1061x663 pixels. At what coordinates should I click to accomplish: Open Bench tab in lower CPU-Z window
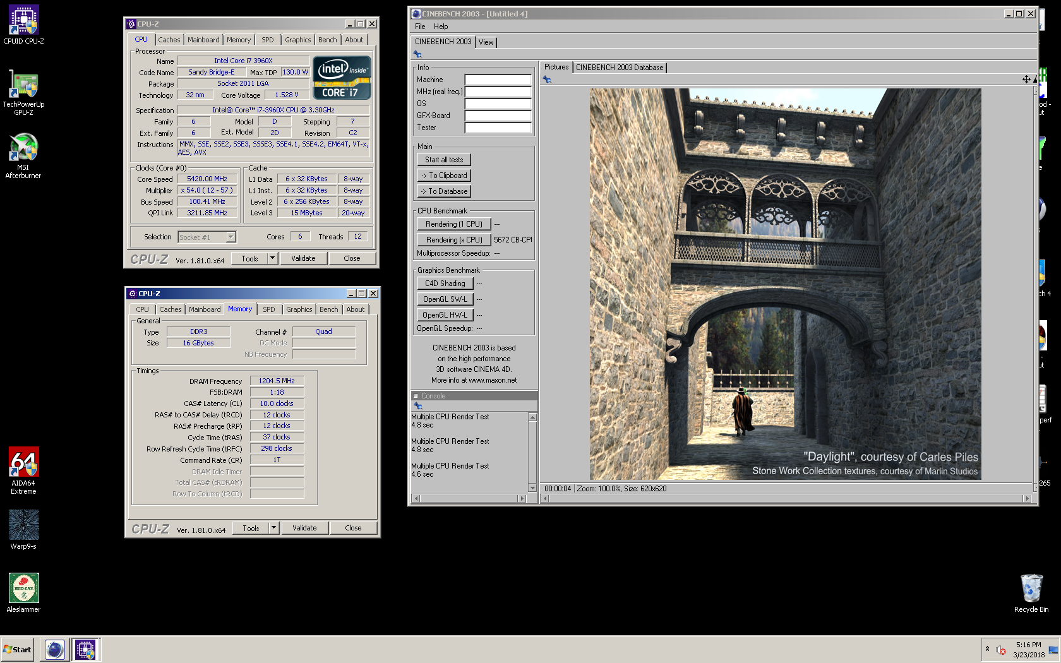click(329, 309)
